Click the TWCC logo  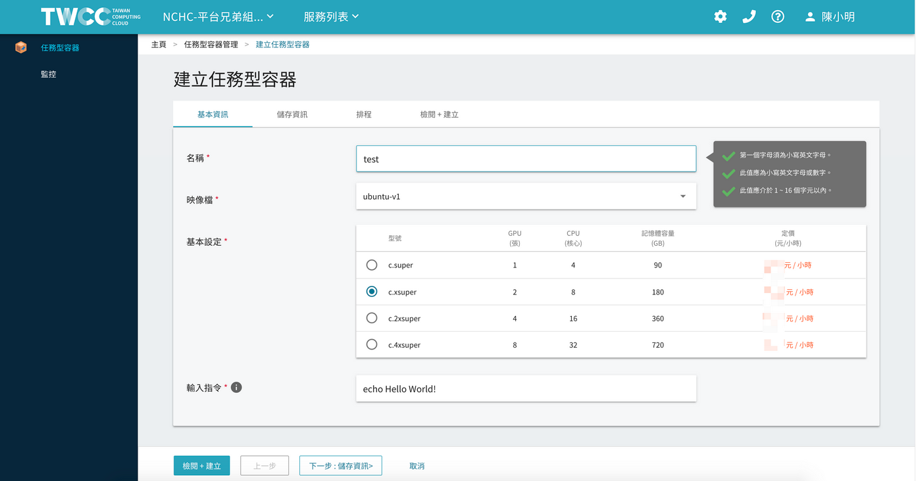click(91, 16)
